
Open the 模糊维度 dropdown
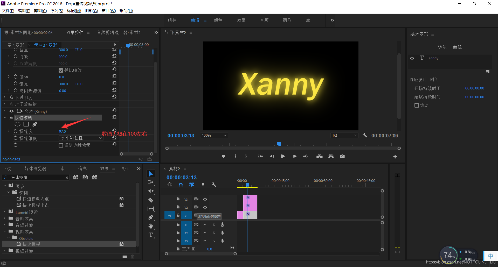(x=81, y=138)
